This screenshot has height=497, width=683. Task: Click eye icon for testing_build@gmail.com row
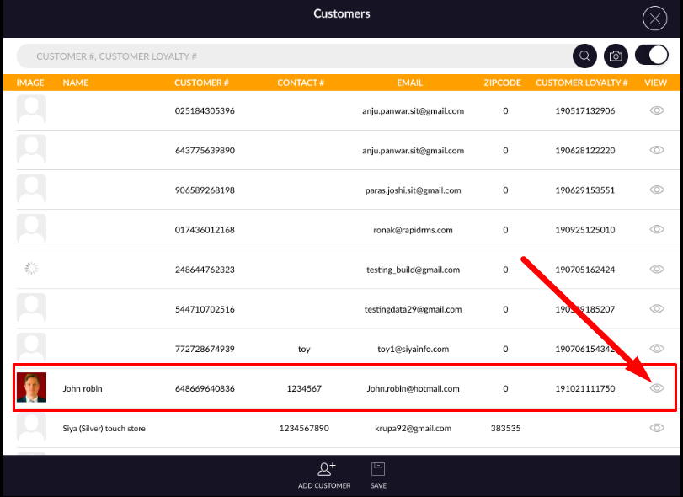(x=657, y=270)
